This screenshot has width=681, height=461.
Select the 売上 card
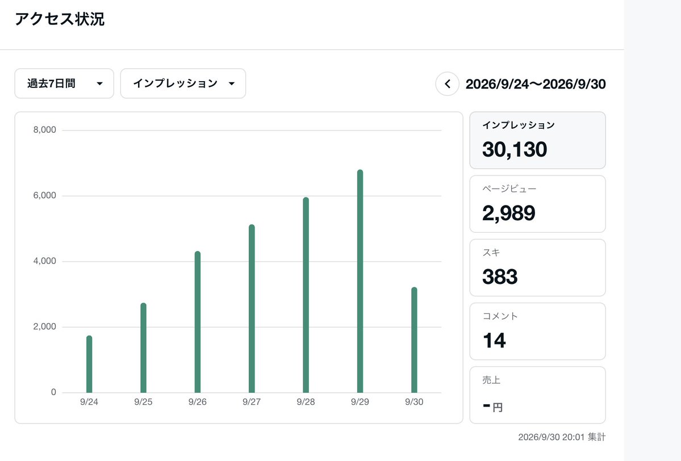538,395
